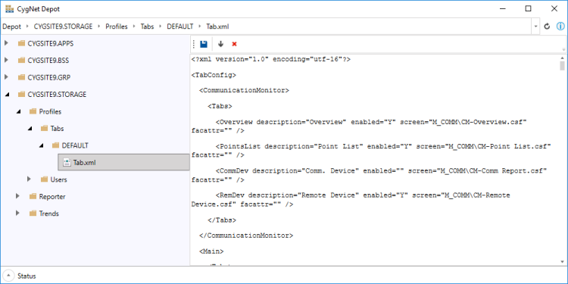
Task: Expand the Users folder
Action: click(30, 179)
